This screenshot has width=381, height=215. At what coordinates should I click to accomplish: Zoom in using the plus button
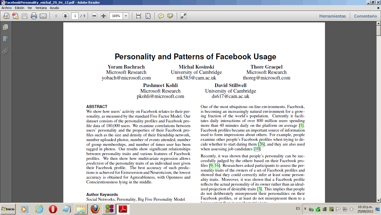[103, 16]
